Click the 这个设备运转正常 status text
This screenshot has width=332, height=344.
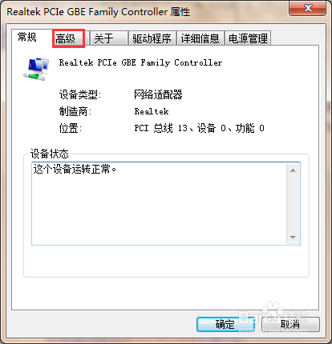point(75,169)
